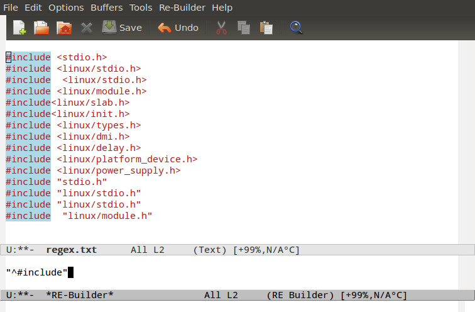Paste from clipboard icon in toolbar
The image size is (475, 312).
[x=266, y=28]
